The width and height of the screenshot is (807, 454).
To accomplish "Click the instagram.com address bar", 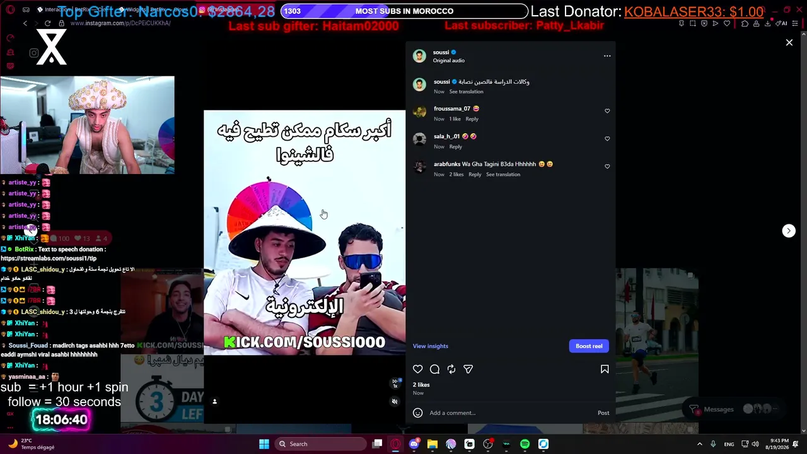I will [x=120, y=23].
